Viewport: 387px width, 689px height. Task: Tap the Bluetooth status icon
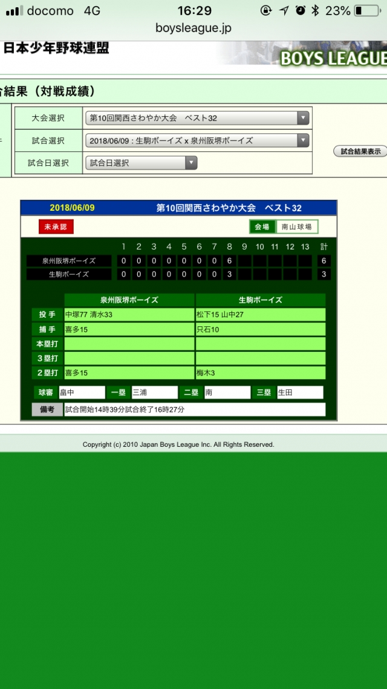coord(315,11)
